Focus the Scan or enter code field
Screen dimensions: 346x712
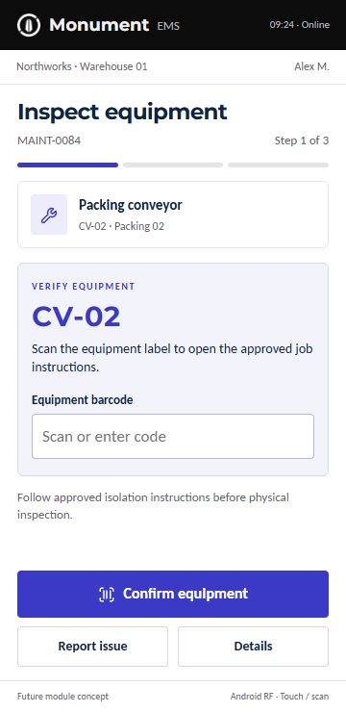coord(173,437)
